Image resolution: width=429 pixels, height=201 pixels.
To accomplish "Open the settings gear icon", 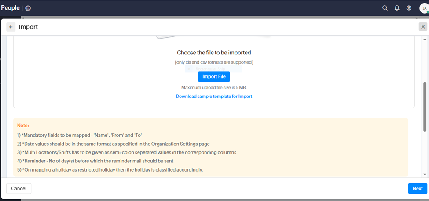I will pyautogui.click(x=409, y=8).
